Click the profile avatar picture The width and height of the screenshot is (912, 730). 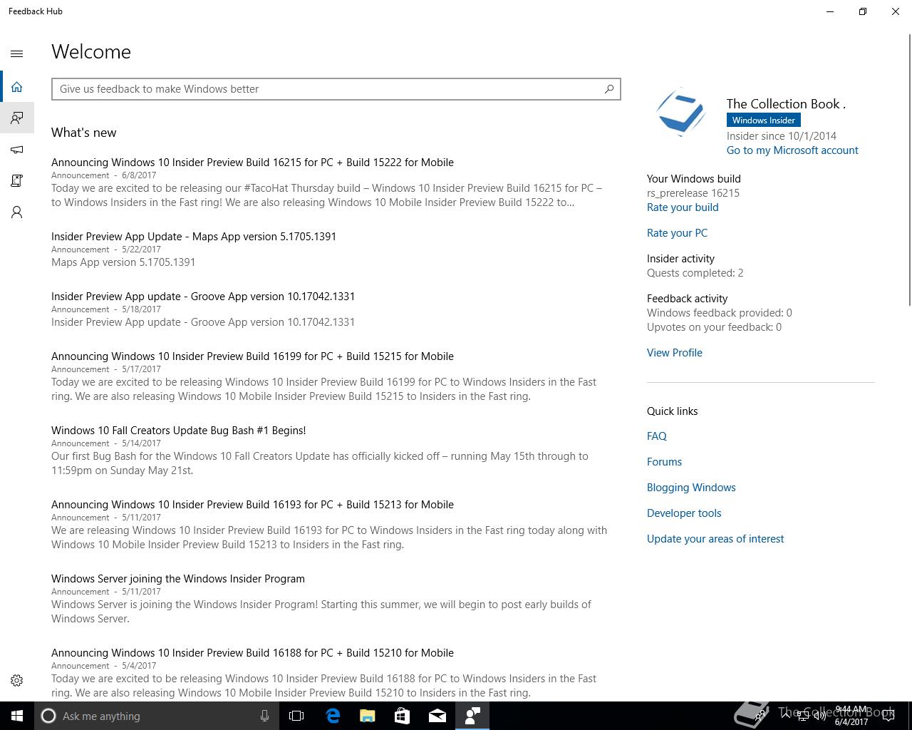pyautogui.click(x=681, y=112)
